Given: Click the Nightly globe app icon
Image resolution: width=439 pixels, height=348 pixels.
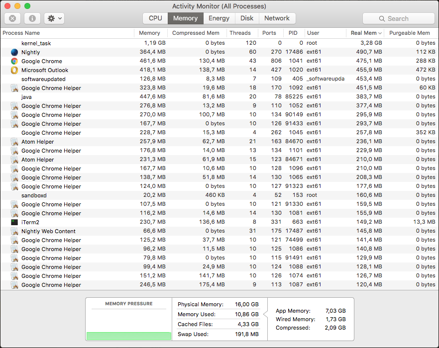Looking at the screenshot, I should pos(14,52).
